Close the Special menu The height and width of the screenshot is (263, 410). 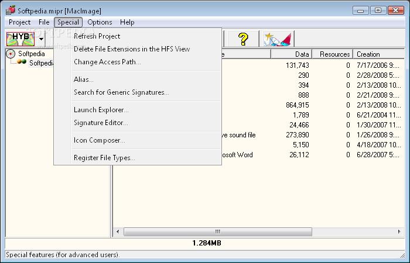[x=69, y=22]
